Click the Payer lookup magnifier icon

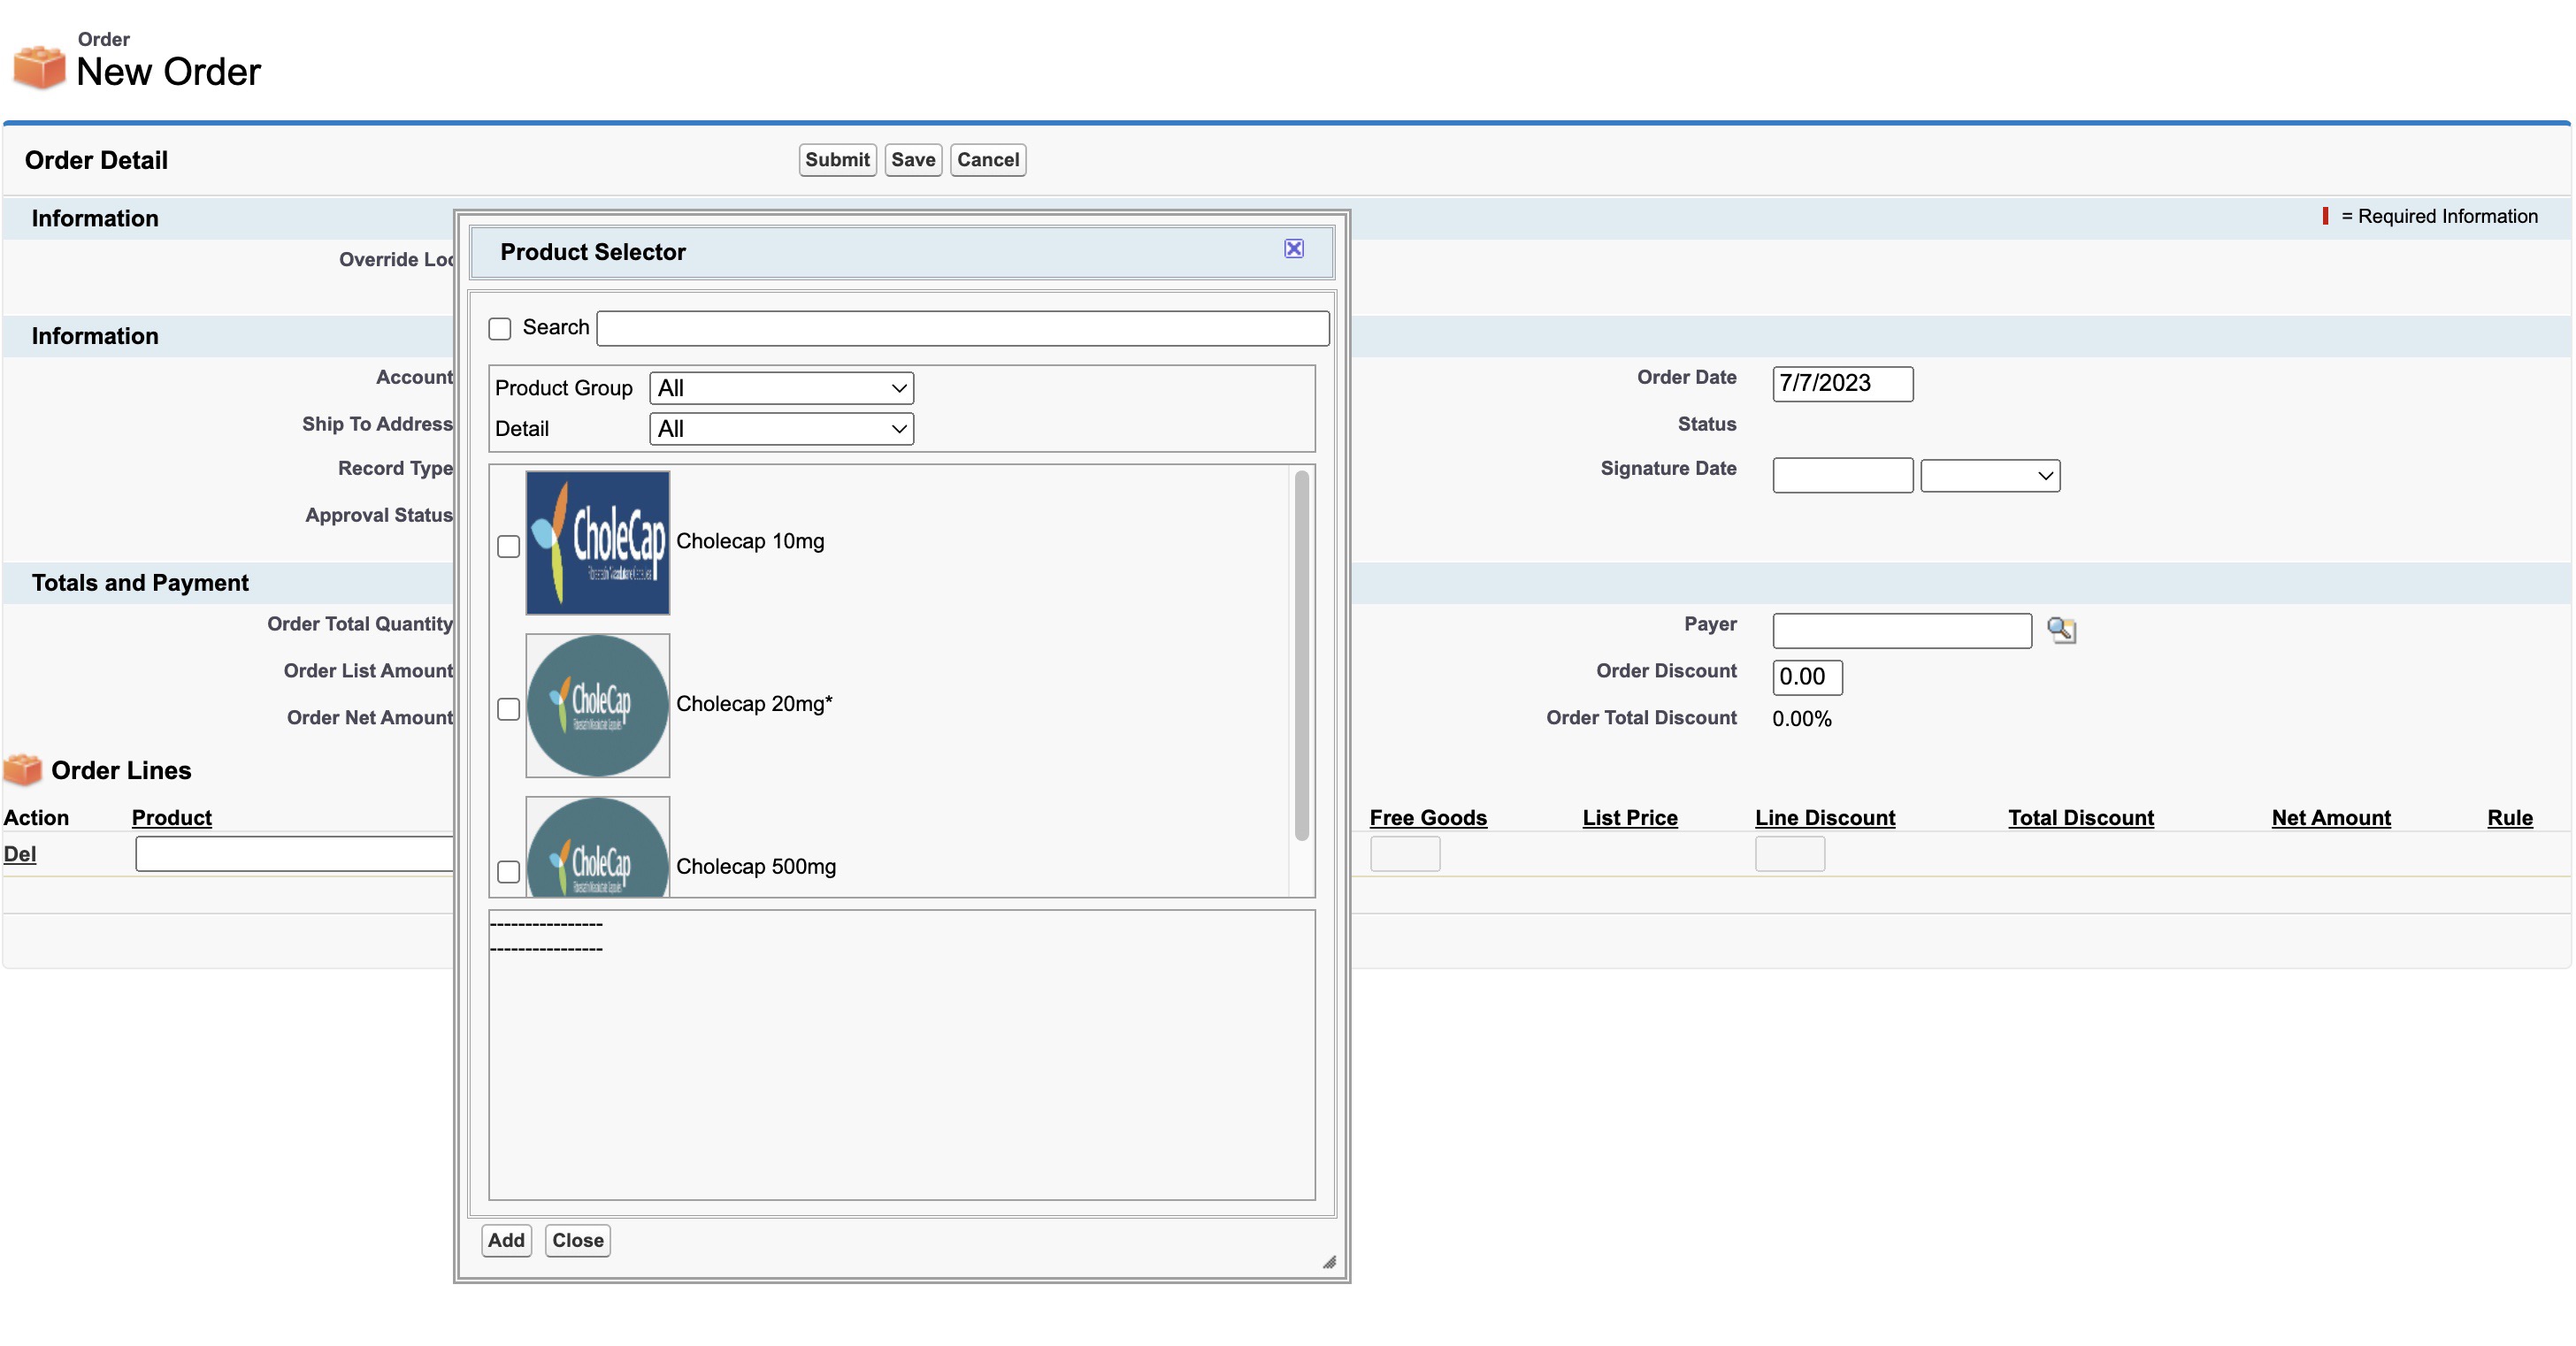[x=2060, y=630]
